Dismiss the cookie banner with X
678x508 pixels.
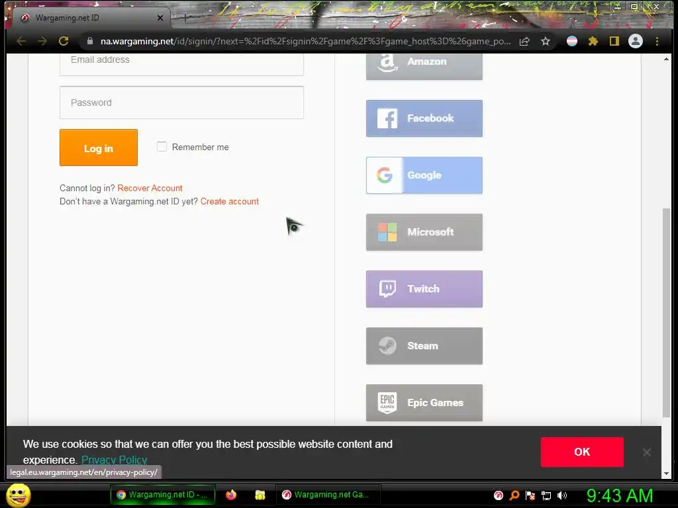646,452
